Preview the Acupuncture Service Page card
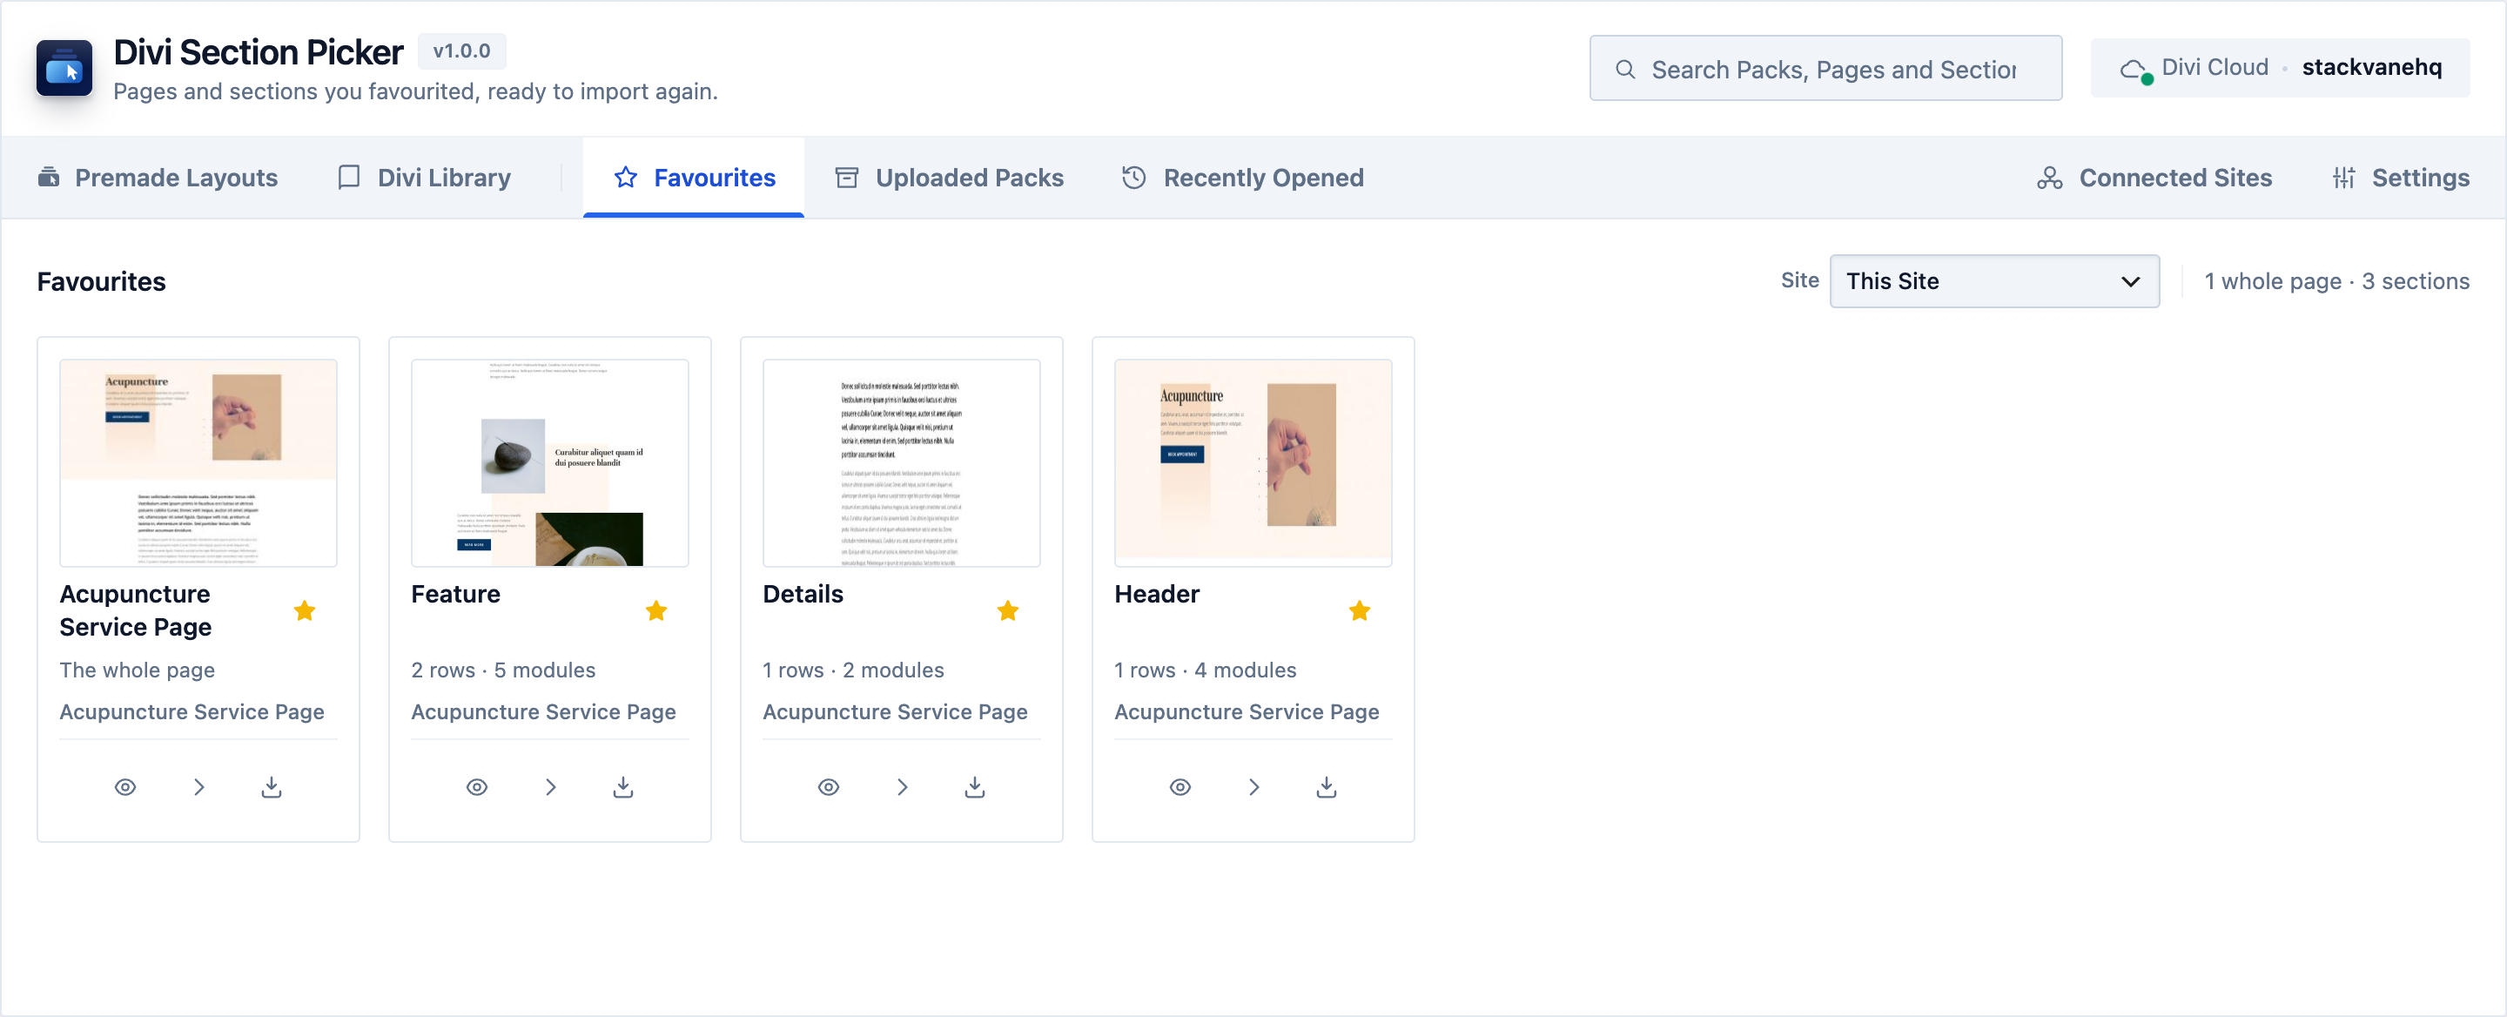The width and height of the screenshot is (2507, 1017). pyautogui.click(x=125, y=786)
